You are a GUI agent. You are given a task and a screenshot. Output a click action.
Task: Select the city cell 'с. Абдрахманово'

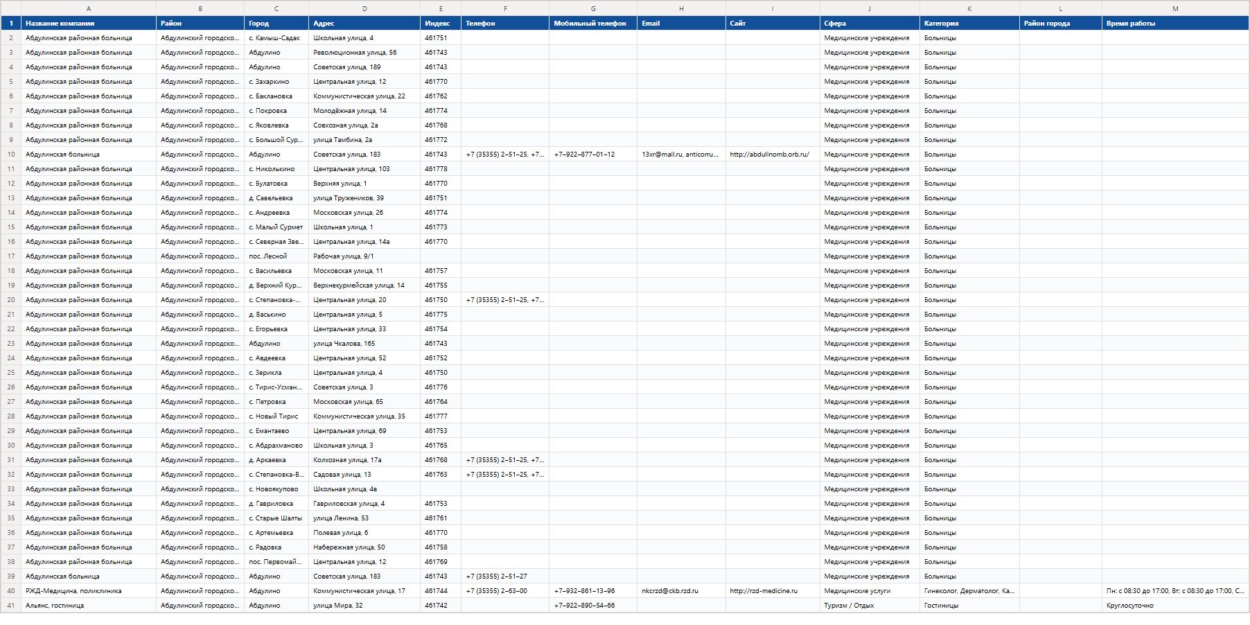pyautogui.click(x=276, y=446)
